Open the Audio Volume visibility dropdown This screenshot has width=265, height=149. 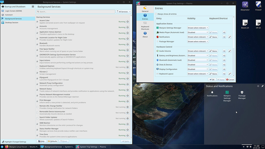pyautogui.click(x=198, y=51)
